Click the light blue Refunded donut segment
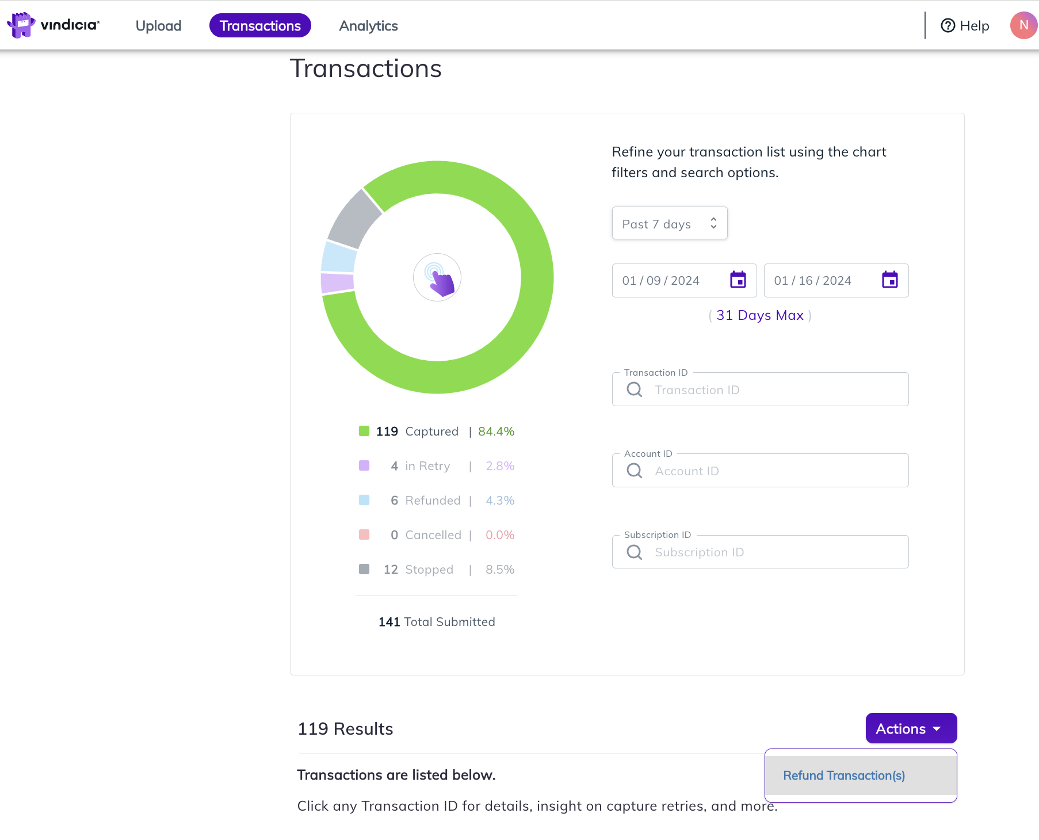 point(339,257)
